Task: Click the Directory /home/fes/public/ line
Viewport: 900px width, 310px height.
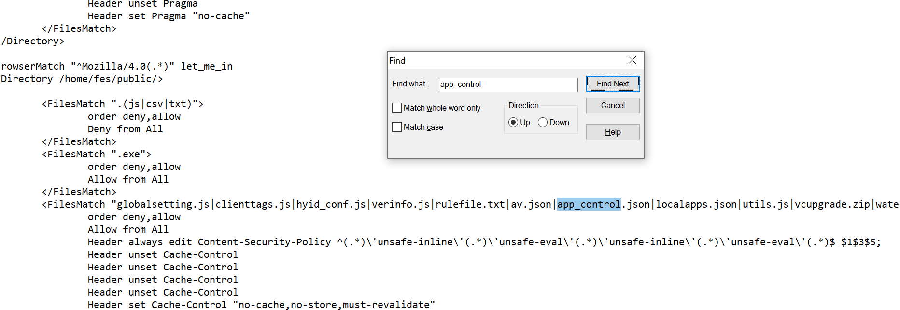Action: tap(82, 79)
